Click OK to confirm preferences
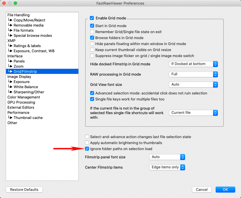Screen dimensions: 241x198 click(225, 190)
